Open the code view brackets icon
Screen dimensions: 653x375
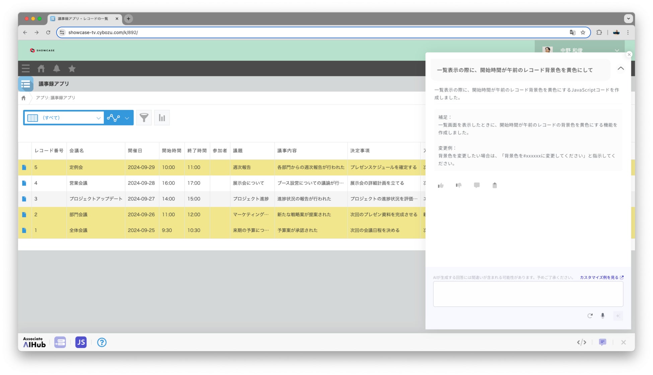tap(582, 342)
